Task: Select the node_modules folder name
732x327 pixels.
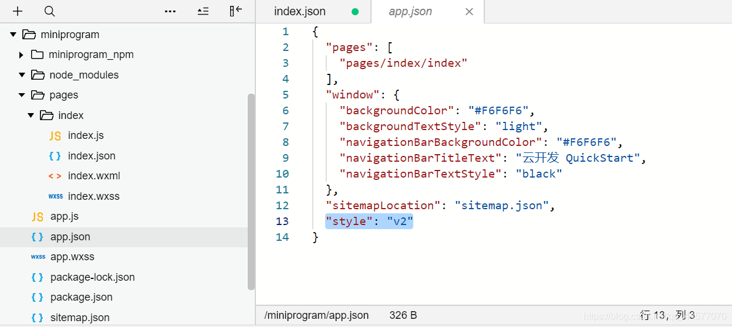Action: pos(84,75)
